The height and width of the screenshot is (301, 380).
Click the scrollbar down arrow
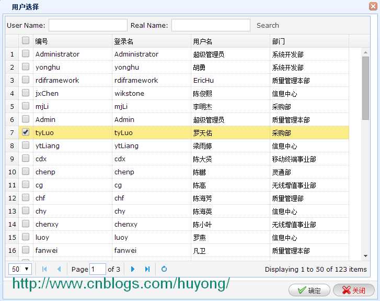pyautogui.click(x=365, y=256)
